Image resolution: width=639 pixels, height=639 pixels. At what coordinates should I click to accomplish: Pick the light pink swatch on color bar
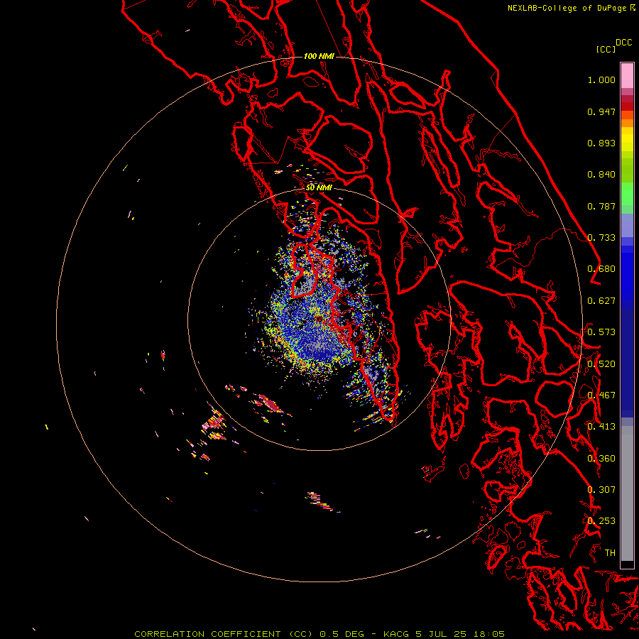[x=627, y=76]
